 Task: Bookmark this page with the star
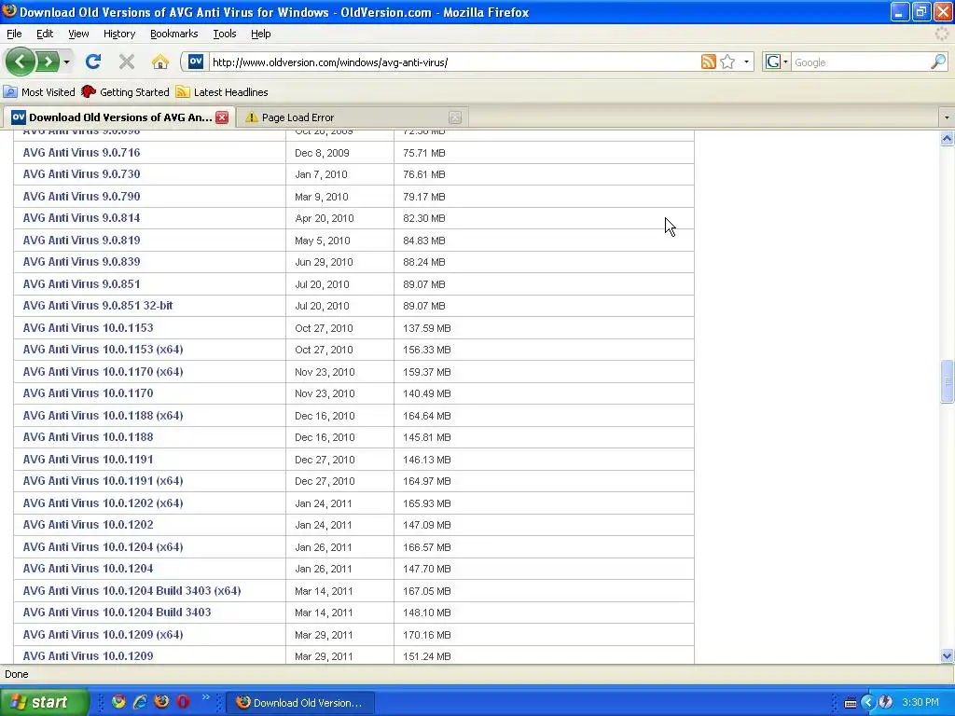[x=727, y=62]
